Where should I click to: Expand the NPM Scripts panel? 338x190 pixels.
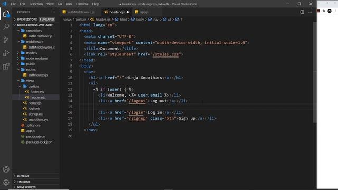click(26, 187)
